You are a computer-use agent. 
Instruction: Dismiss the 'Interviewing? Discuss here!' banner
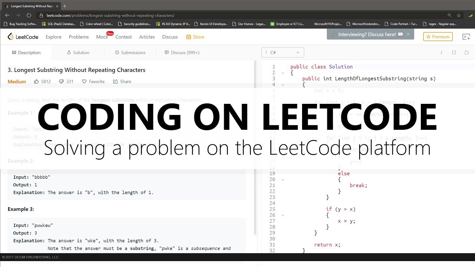click(408, 34)
